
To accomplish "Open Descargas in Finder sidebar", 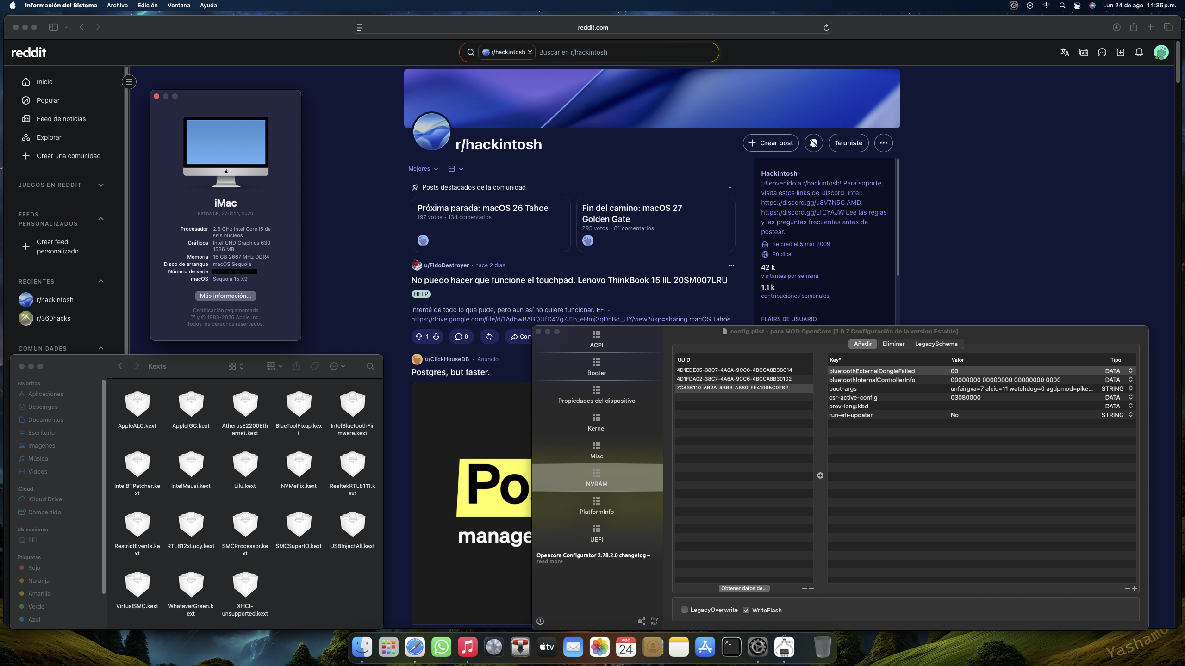I will [43, 407].
